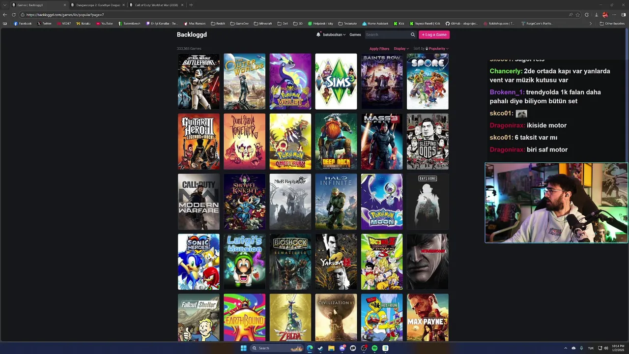Open Discord from the taskbar
This screenshot has height=354, width=629.
point(342,348)
